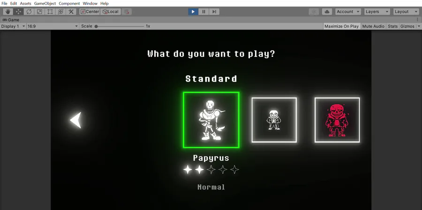Click the first filled difficulty star
The height and width of the screenshot is (210, 422).
[x=188, y=170]
